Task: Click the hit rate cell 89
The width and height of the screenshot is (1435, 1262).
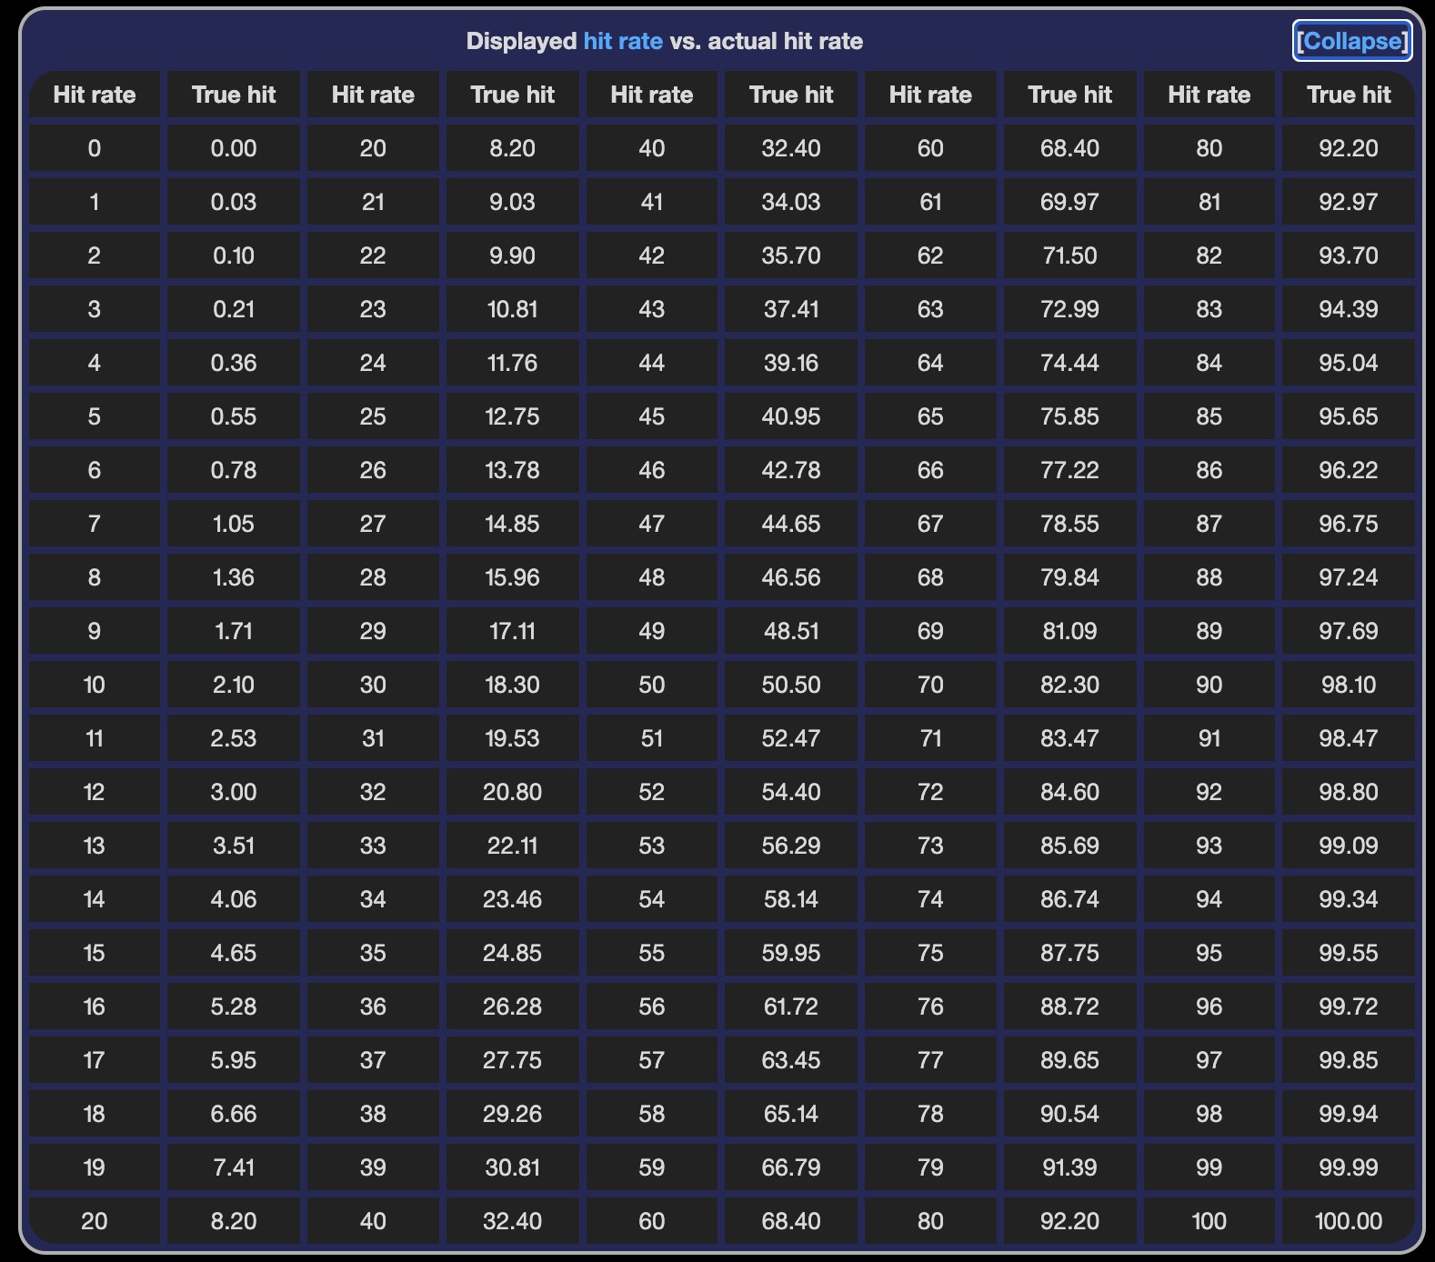Action: pos(1209,631)
